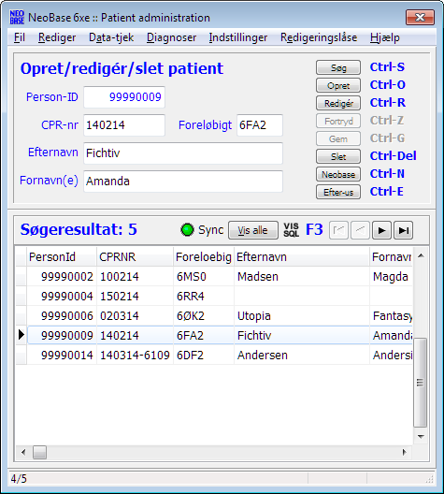Open the Data-tjek menu

pyautogui.click(x=111, y=37)
